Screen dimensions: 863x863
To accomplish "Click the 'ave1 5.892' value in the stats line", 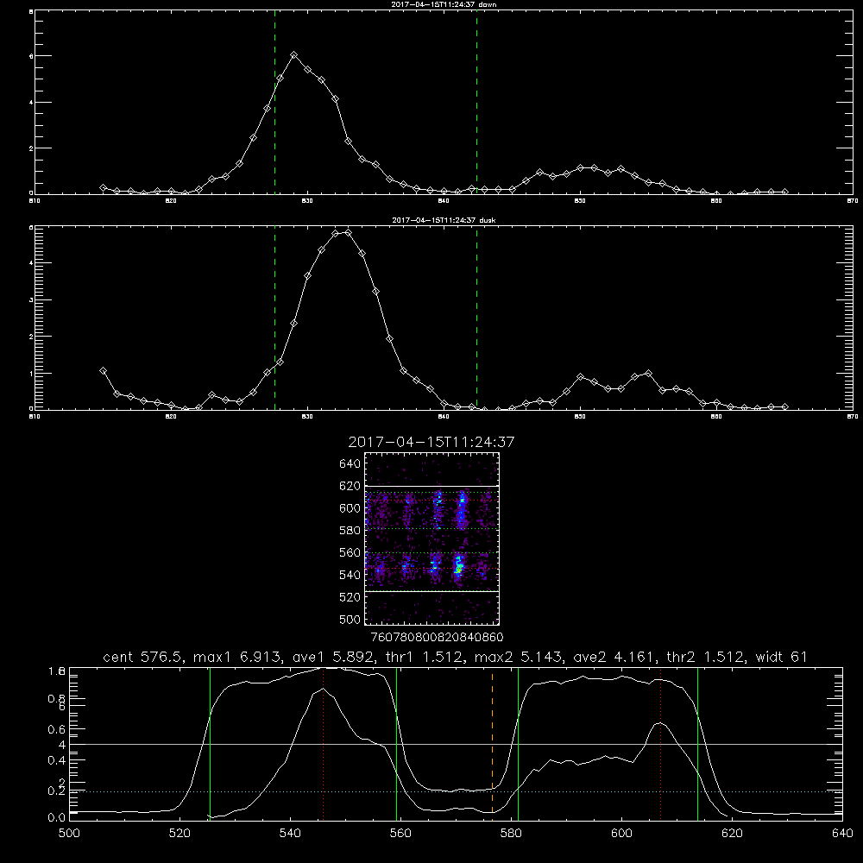I will point(333,657).
